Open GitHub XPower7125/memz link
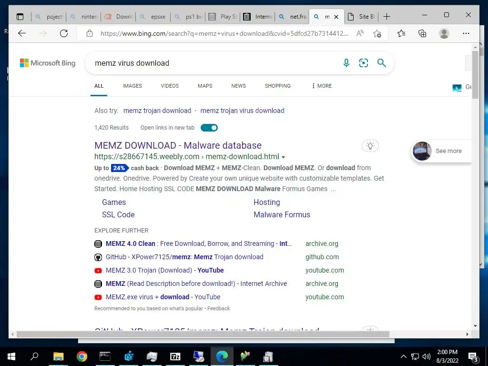Viewport: 488px width, 366px height. (x=184, y=257)
